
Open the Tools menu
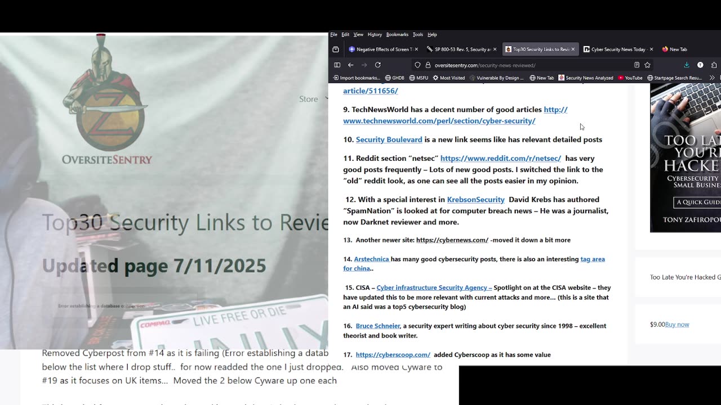pyautogui.click(x=417, y=34)
